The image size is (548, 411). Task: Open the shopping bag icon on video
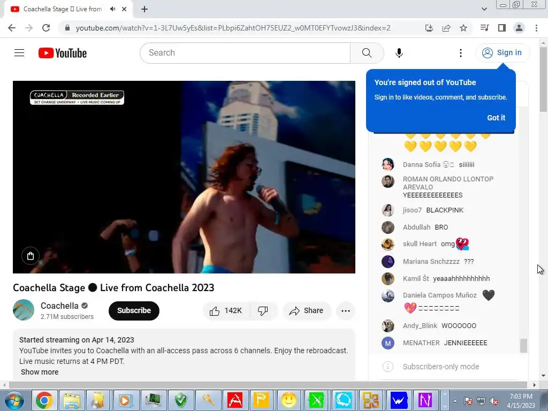pyautogui.click(x=31, y=256)
